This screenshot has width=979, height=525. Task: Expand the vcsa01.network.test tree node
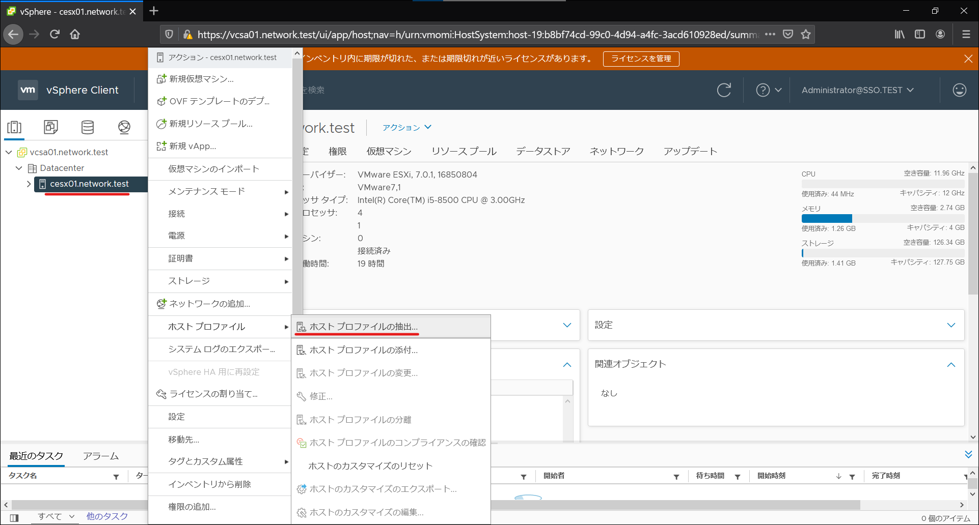tap(9, 152)
